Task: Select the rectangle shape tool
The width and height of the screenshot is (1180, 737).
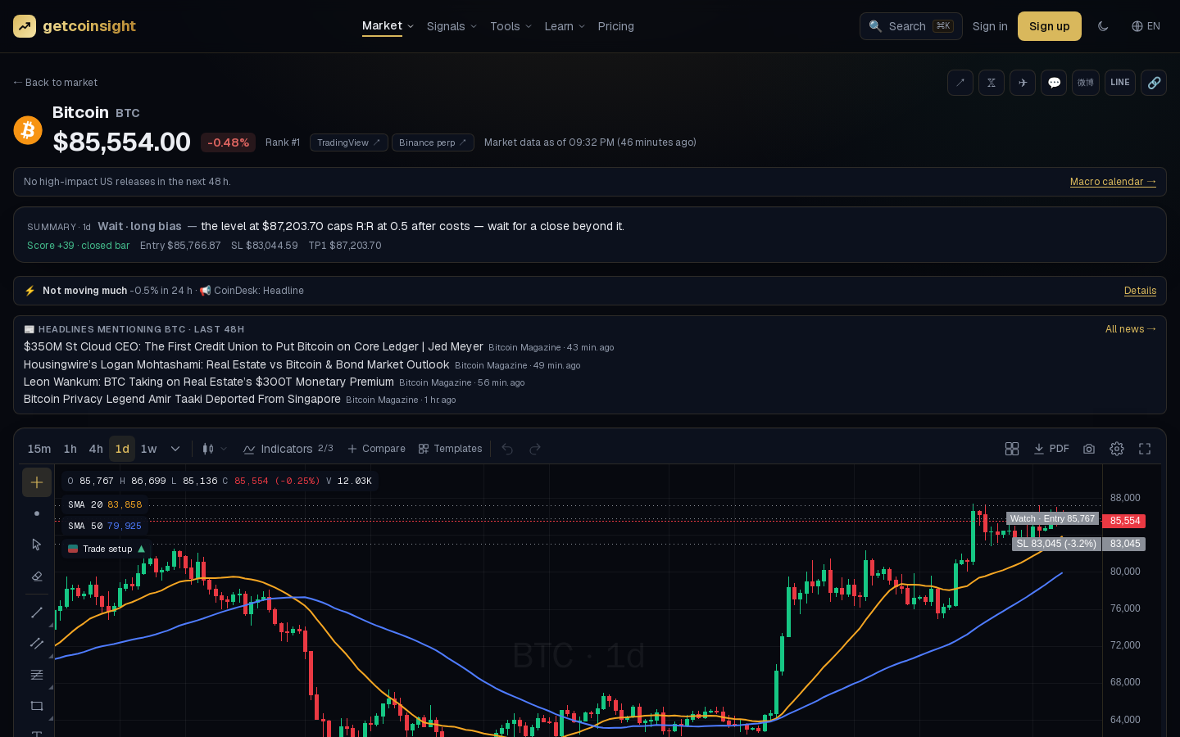Action: point(37,706)
